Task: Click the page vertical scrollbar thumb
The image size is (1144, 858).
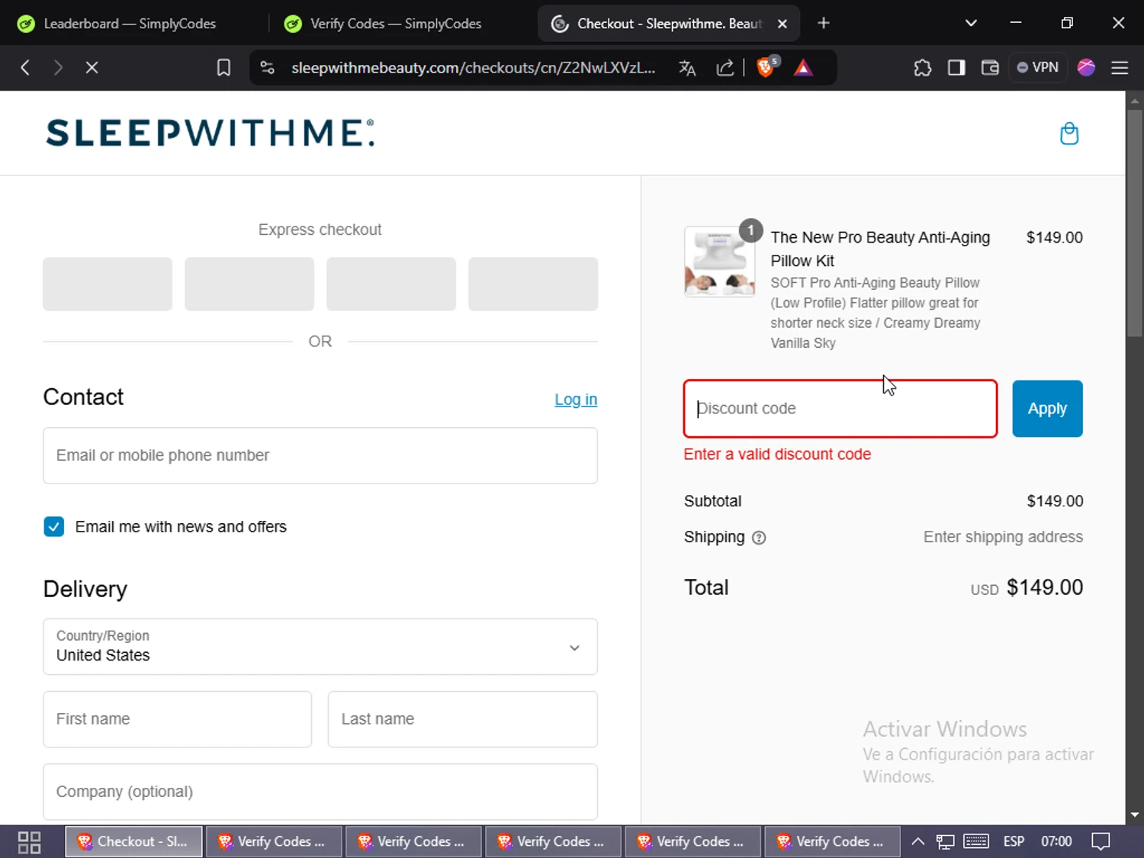Action: (1135, 223)
